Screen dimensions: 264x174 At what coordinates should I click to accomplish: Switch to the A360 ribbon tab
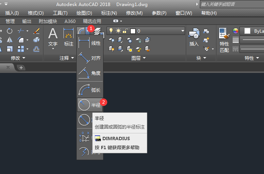[70, 21]
